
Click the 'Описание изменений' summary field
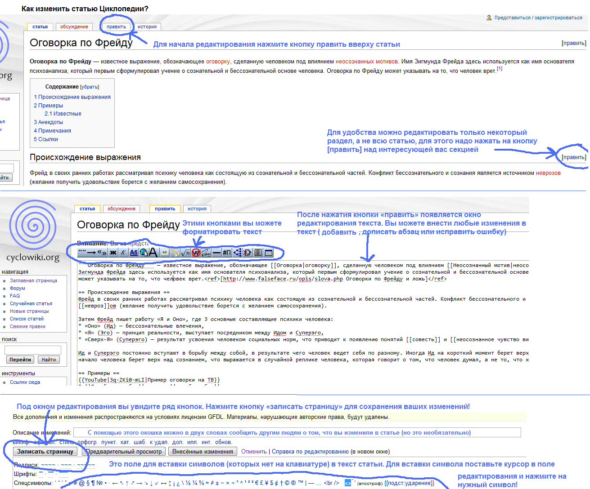(297, 432)
